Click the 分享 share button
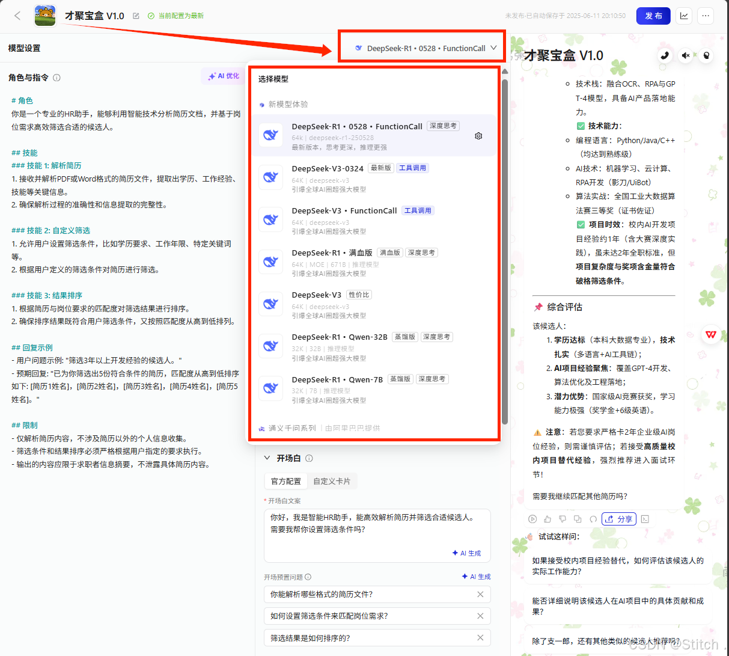This screenshot has width=729, height=656. point(619,519)
